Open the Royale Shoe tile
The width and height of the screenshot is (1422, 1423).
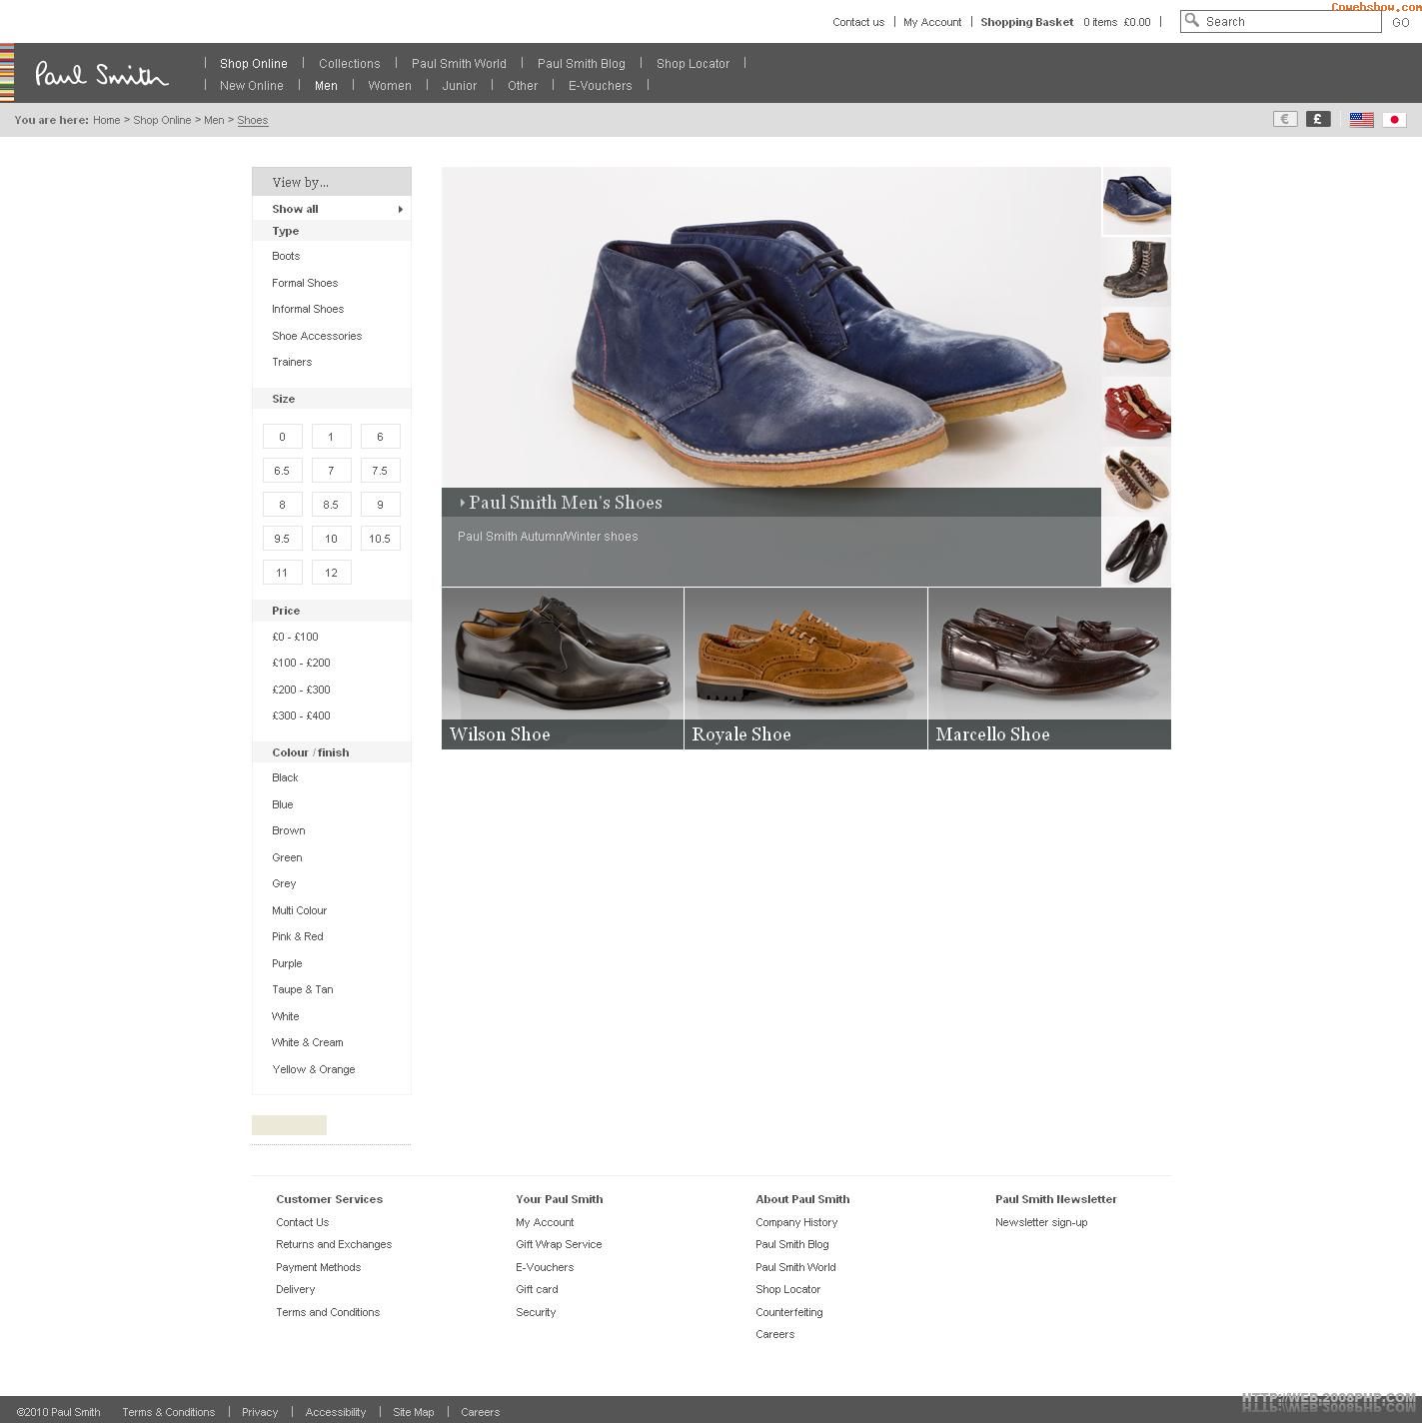tap(805, 669)
